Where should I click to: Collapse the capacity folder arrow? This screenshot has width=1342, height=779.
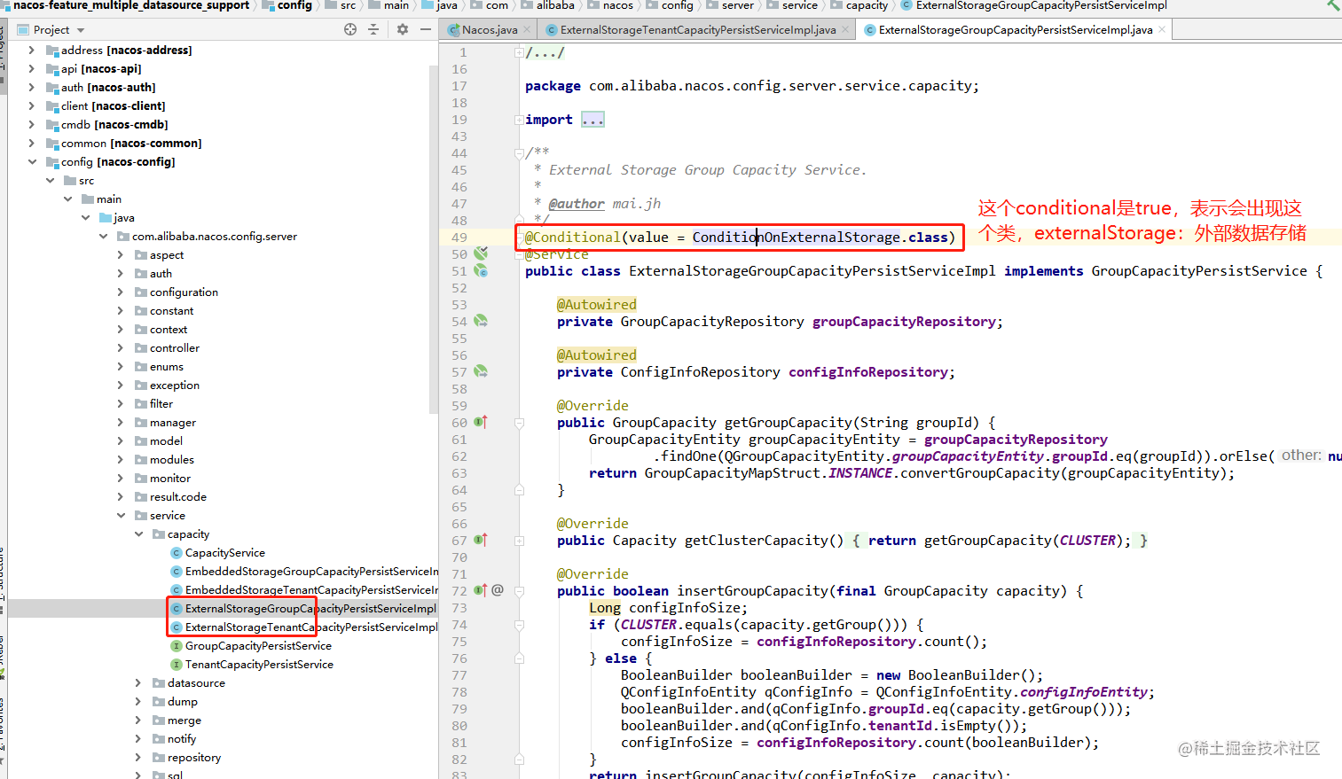pos(138,534)
